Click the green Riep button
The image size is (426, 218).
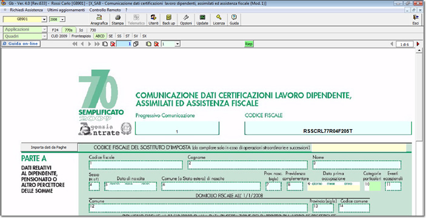click(248, 44)
